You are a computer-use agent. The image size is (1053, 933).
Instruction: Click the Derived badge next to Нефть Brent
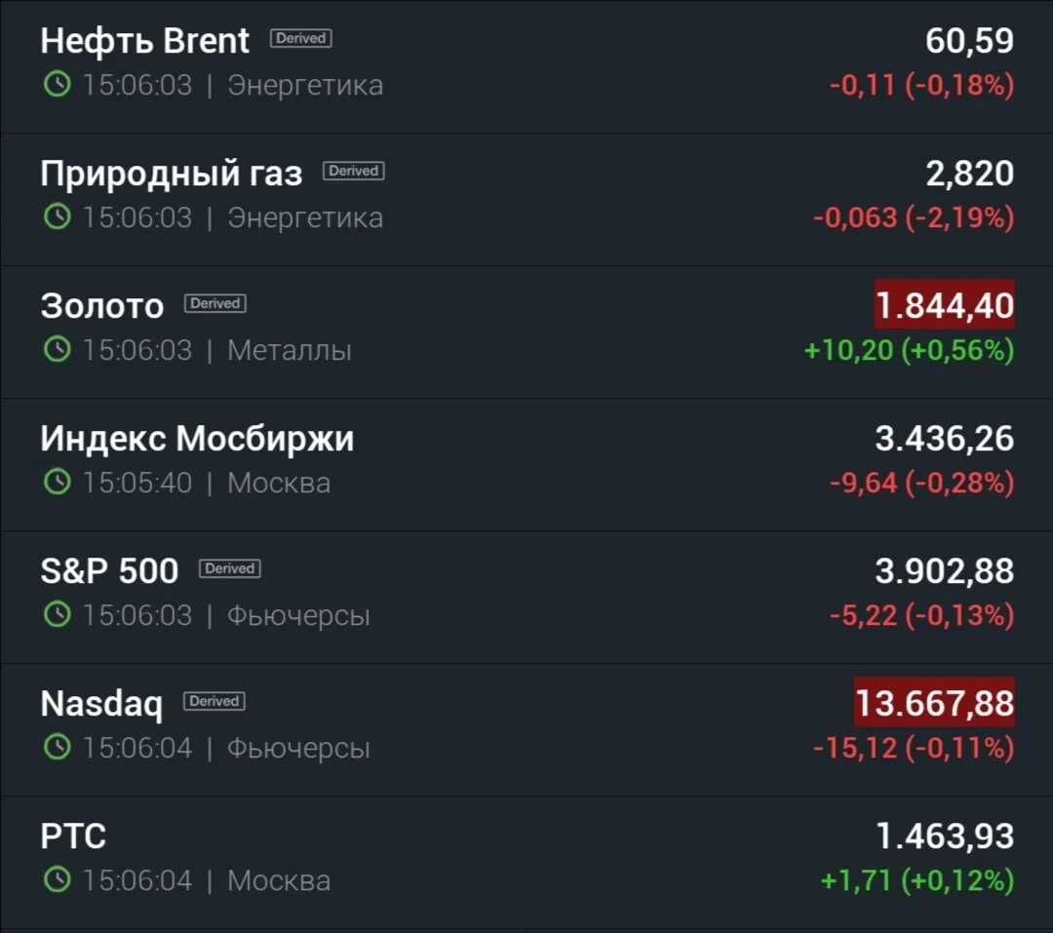coord(301,38)
